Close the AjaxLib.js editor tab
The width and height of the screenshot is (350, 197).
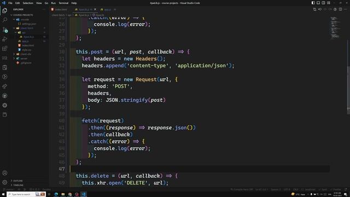pos(95,9)
